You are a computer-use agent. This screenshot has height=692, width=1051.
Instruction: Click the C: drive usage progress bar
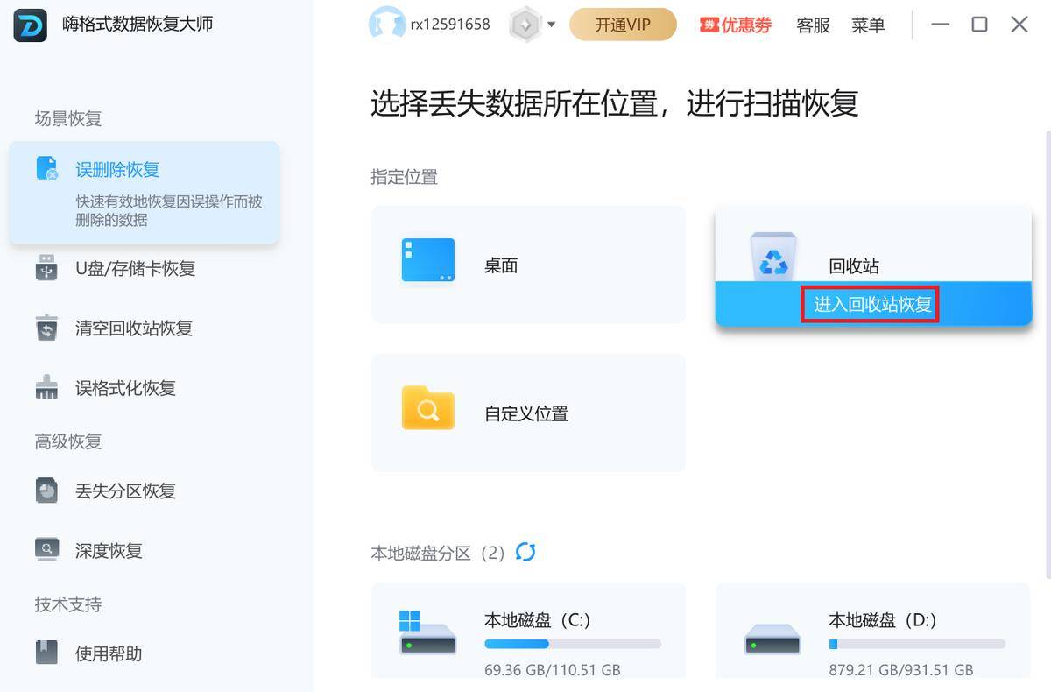pos(572,644)
